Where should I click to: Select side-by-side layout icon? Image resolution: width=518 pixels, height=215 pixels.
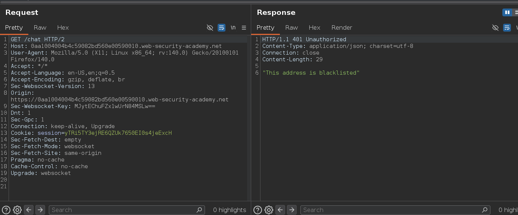507,12
